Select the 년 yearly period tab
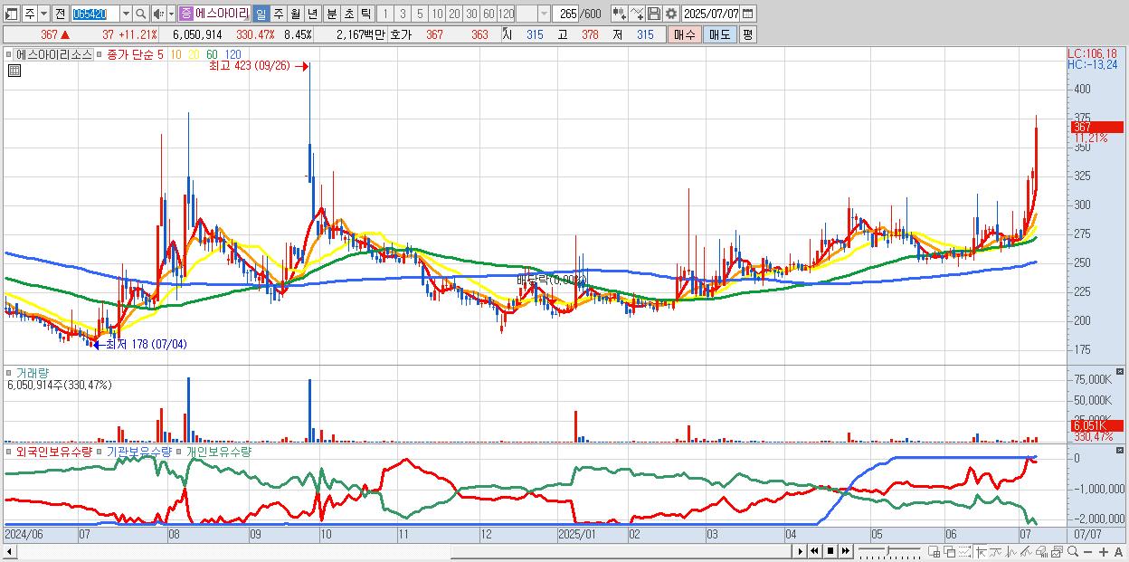The image size is (1129, 562). [312, 14]
